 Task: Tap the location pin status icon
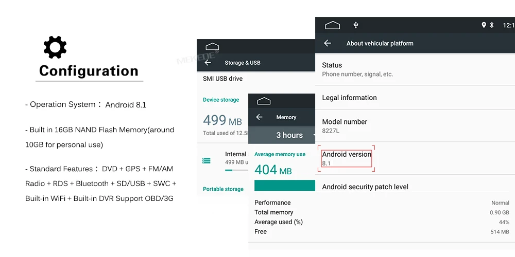click(484, 25)
